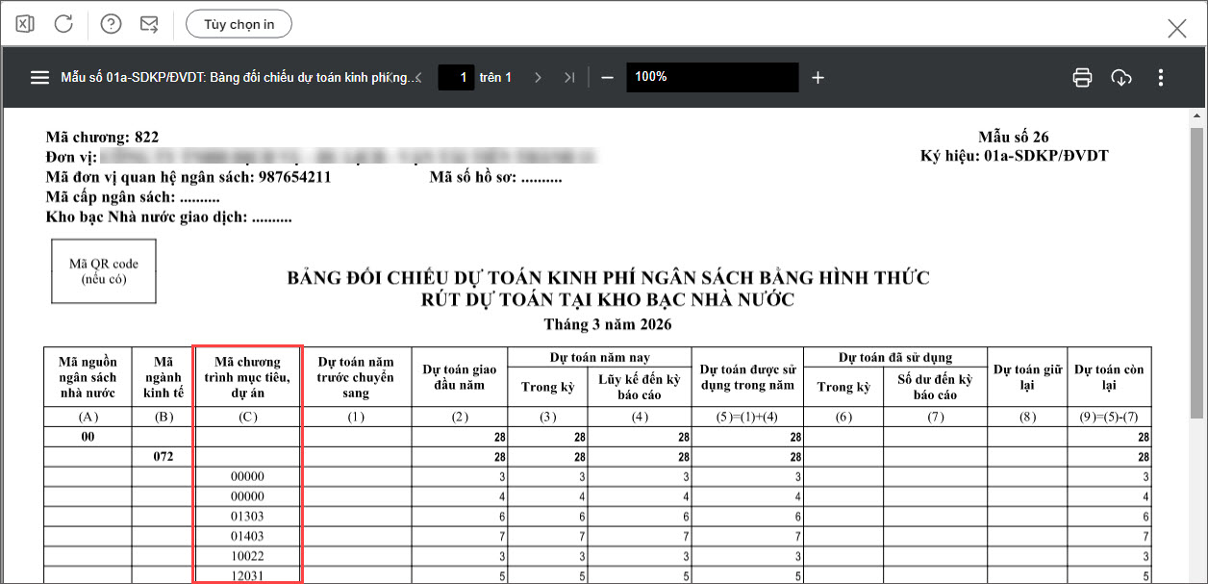The width and height of the screenshot is (1208, 584).
Task: Close the report preview window
Action: click(1176, 28)
